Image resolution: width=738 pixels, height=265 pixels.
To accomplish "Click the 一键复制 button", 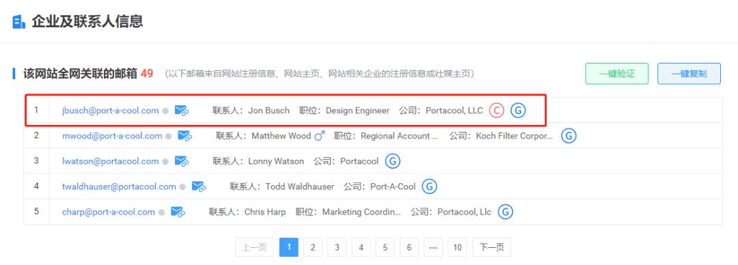I will pyautogui.click(x=689, y=74).
